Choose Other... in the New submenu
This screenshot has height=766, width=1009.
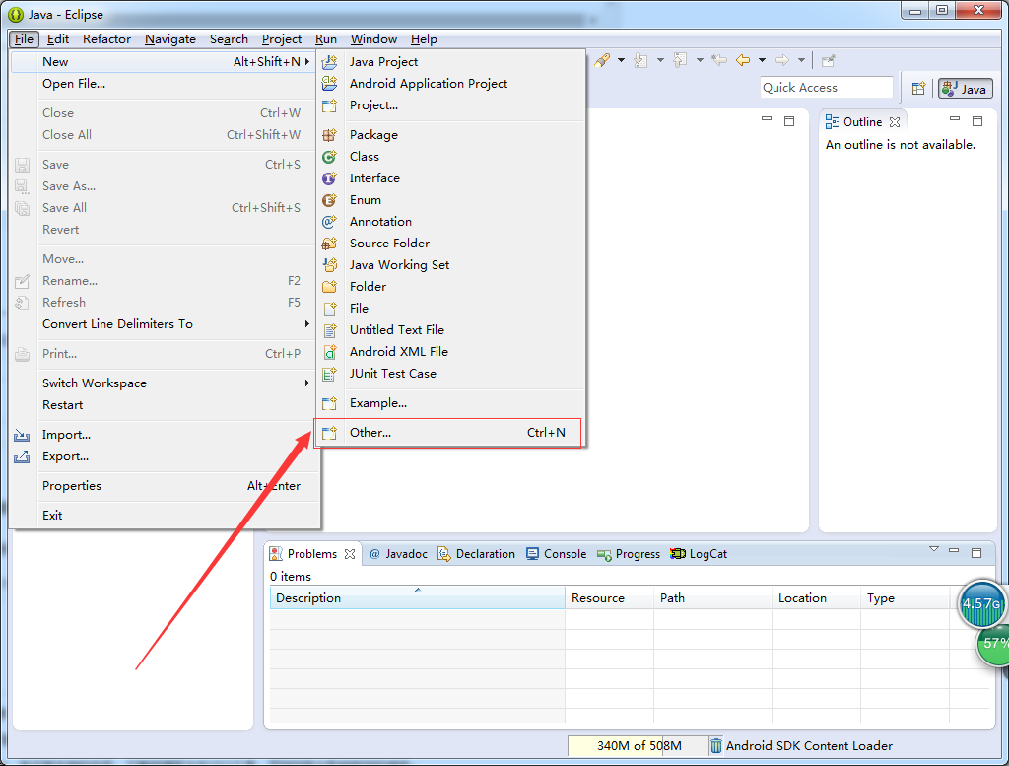tap(450, 433)
